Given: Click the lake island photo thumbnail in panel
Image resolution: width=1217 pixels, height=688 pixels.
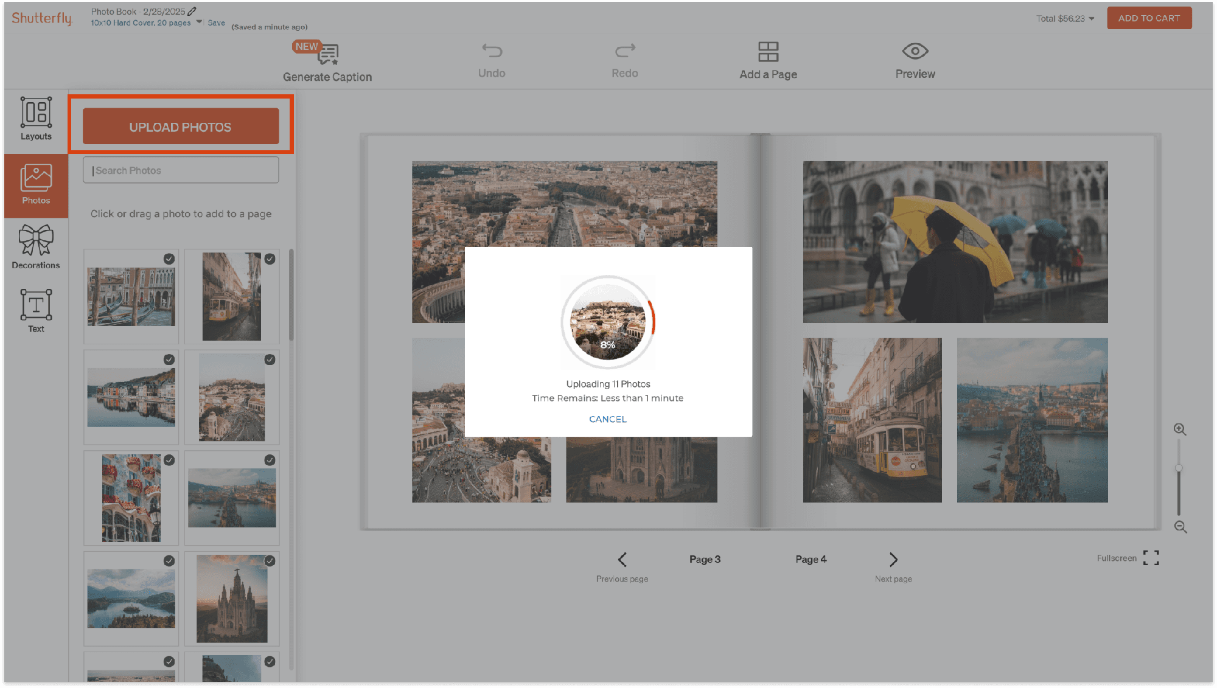Looking at the screenshot, I should 131,599.
